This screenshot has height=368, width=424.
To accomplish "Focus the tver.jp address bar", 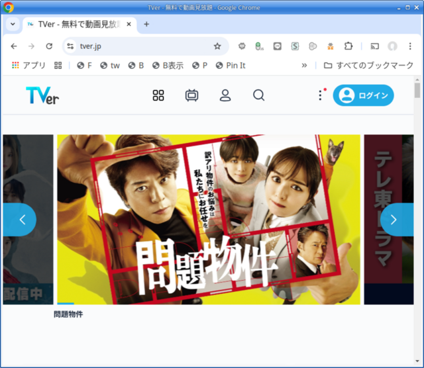I will coord(146,46).
